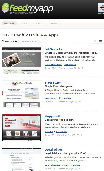The height and width of the screenshot is (171, 104).
Task: View 521 similars for Wappwolf
Action: click(61, 131)
